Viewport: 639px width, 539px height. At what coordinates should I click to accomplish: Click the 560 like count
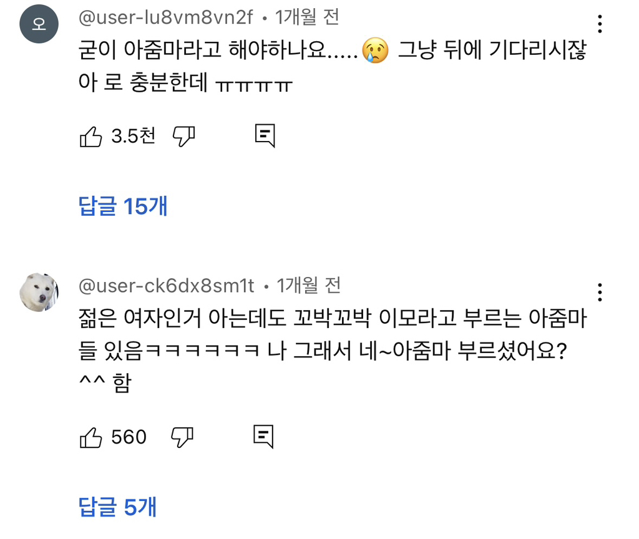pyautogui.click(x=129, y=437)
